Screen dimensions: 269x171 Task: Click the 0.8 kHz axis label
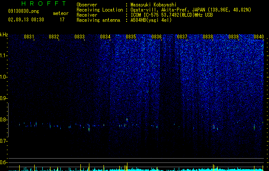coord(3,120)
